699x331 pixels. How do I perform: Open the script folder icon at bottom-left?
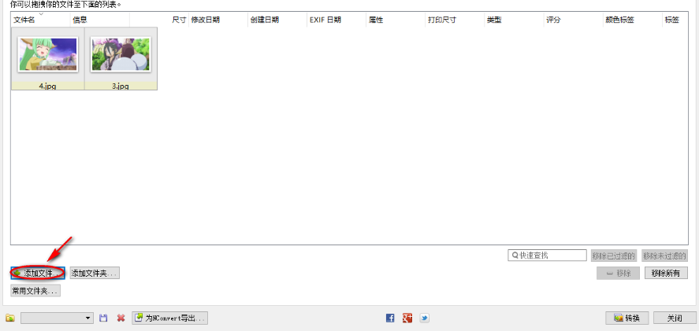pyautogui.click(x=9, y=318)
